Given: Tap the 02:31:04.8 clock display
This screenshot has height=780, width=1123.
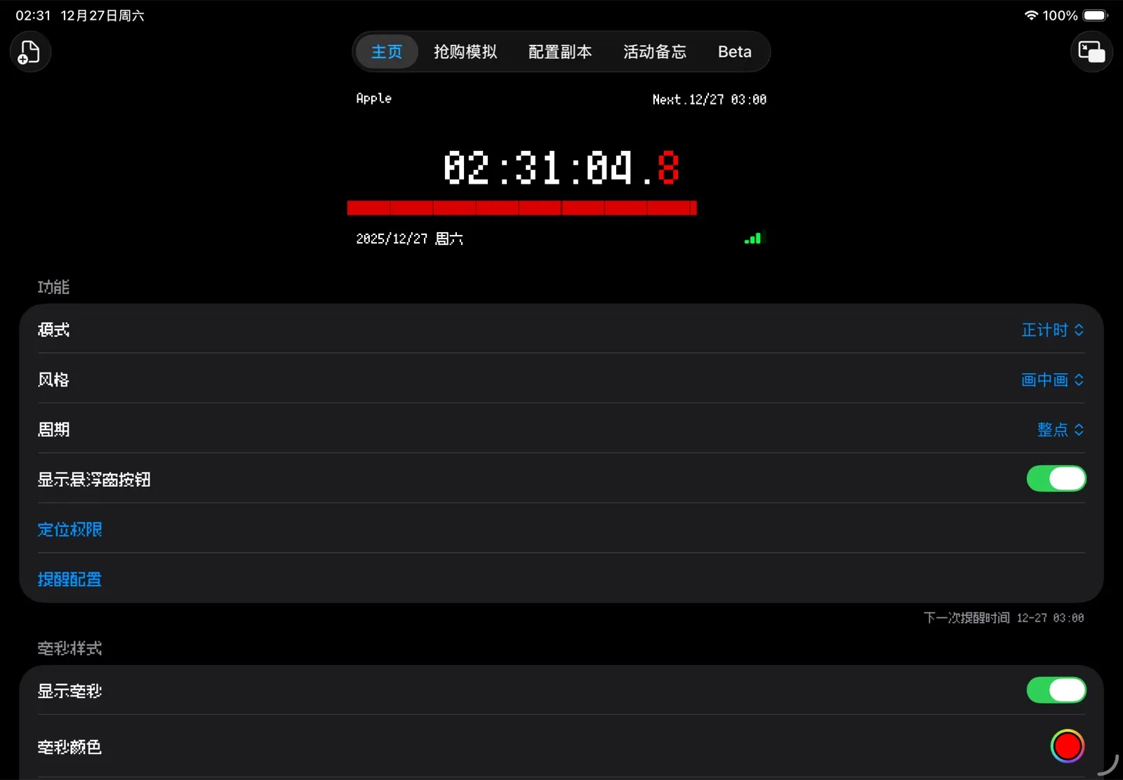Looking at the screenshot, I should (561, 168).
